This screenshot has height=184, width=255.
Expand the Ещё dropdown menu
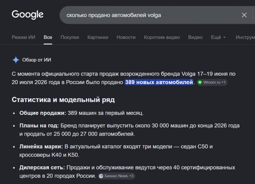pos(218,37)
